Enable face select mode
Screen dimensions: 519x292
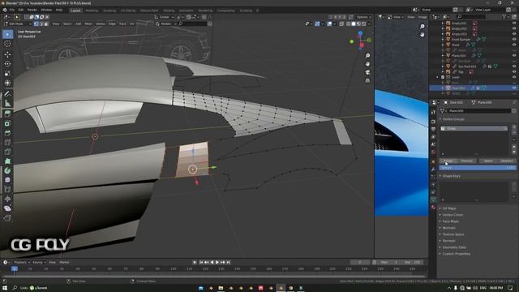46,24
